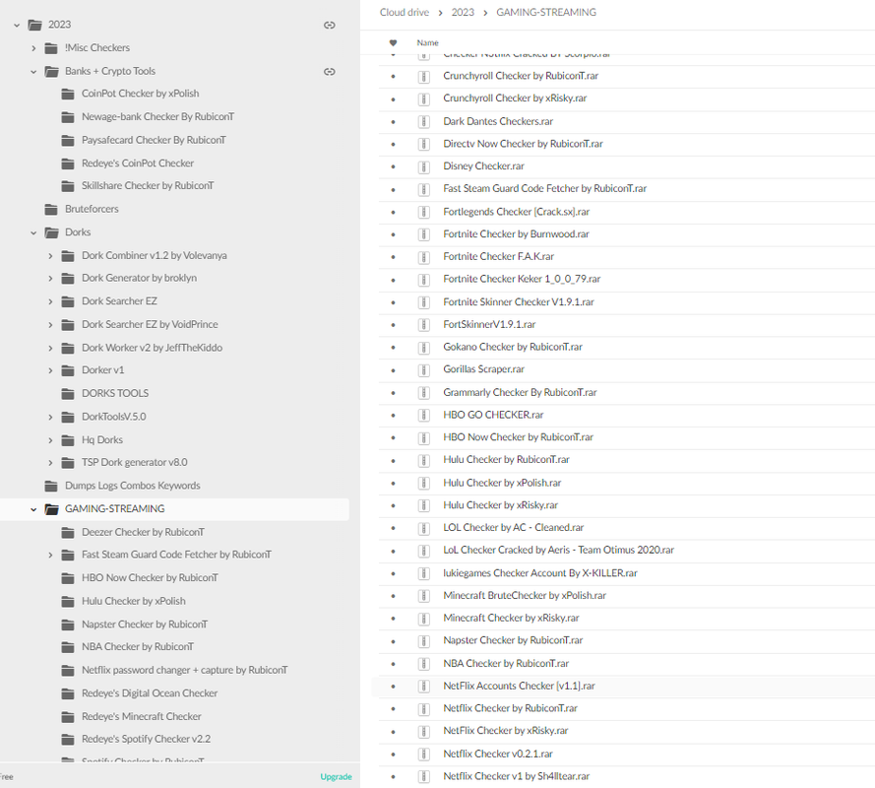
Task: Collapse the Dorks folder chevron
Action: (x=33, y=232)
